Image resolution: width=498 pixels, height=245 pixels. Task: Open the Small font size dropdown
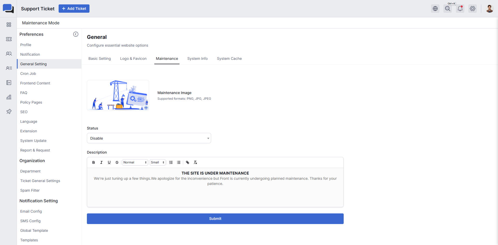pos(157,162)
